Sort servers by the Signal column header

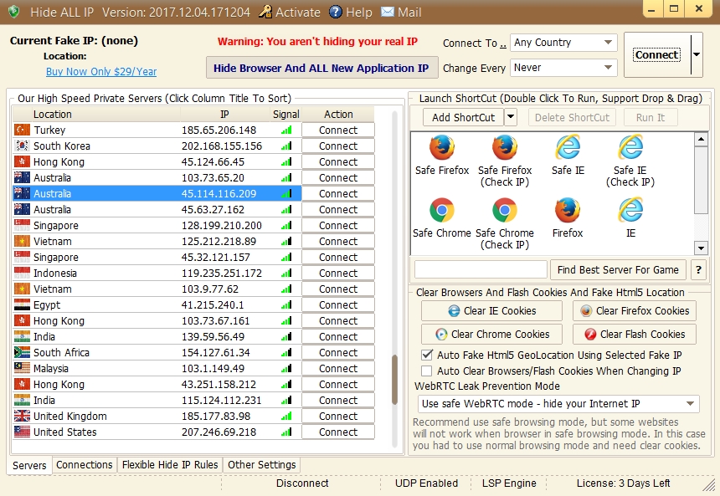tap(285, 115)
